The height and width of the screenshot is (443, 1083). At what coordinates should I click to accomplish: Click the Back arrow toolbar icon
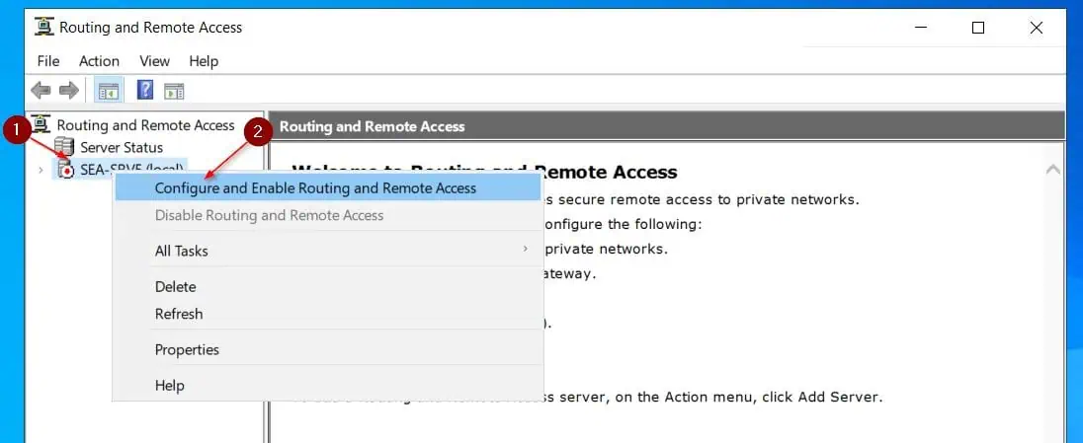coord(41,91)
